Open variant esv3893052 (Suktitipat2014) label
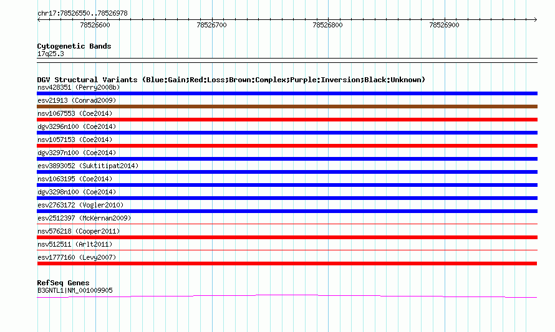 88,166
